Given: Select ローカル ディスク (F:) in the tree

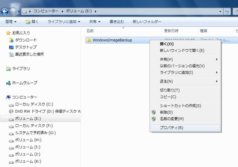Looking at the screenshot, I should point(34,126).
